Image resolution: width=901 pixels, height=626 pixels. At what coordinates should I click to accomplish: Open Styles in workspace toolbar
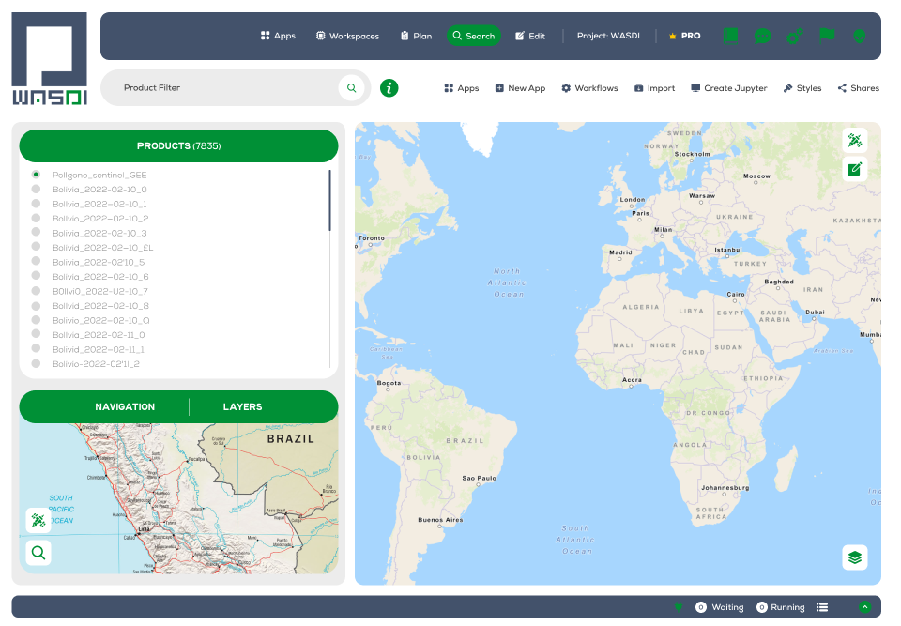coord(802,88)
